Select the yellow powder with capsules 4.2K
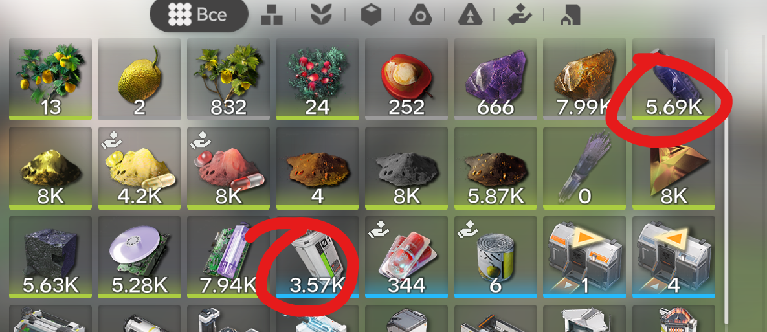The height and width of the screenshot is (332, 767). click(139, 168)
